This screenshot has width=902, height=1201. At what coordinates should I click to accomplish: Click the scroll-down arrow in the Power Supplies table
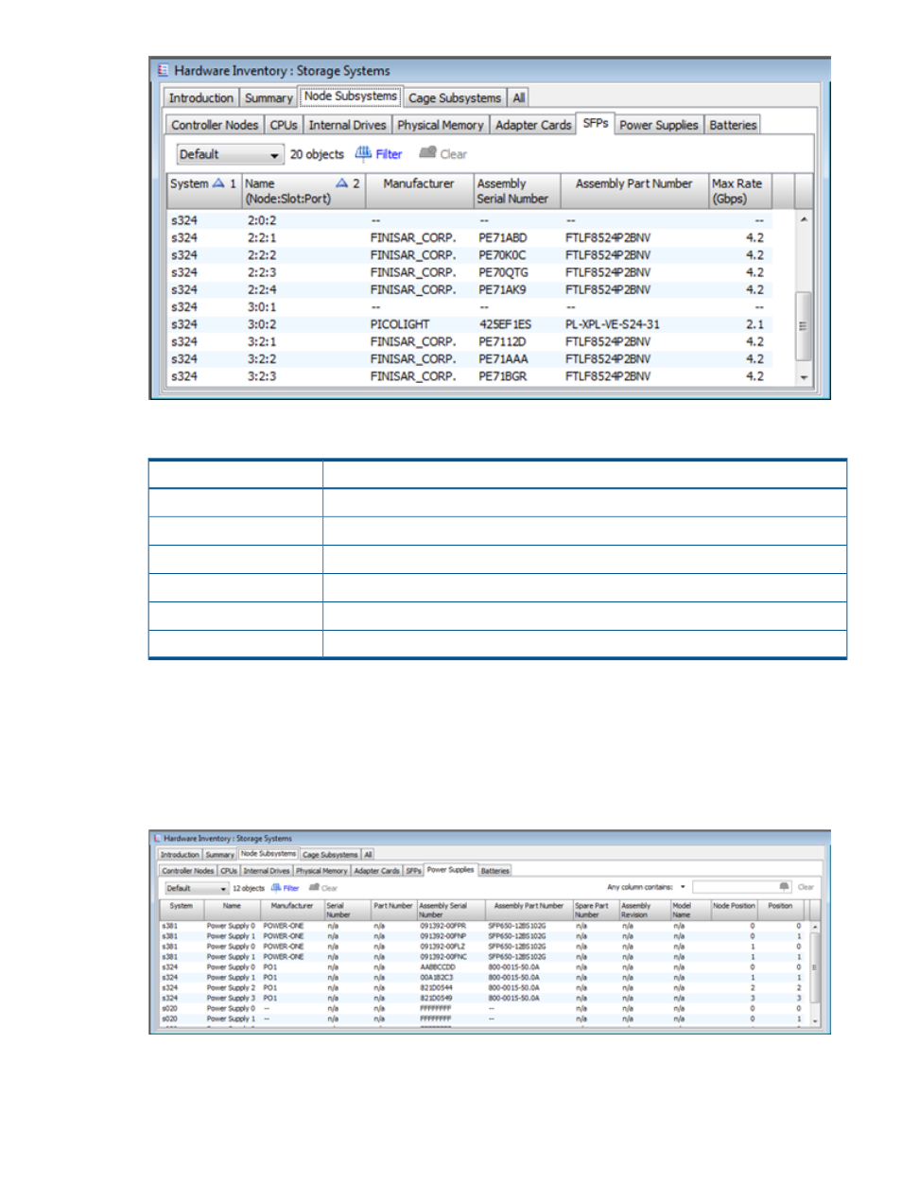click(x=814, y=1021)
